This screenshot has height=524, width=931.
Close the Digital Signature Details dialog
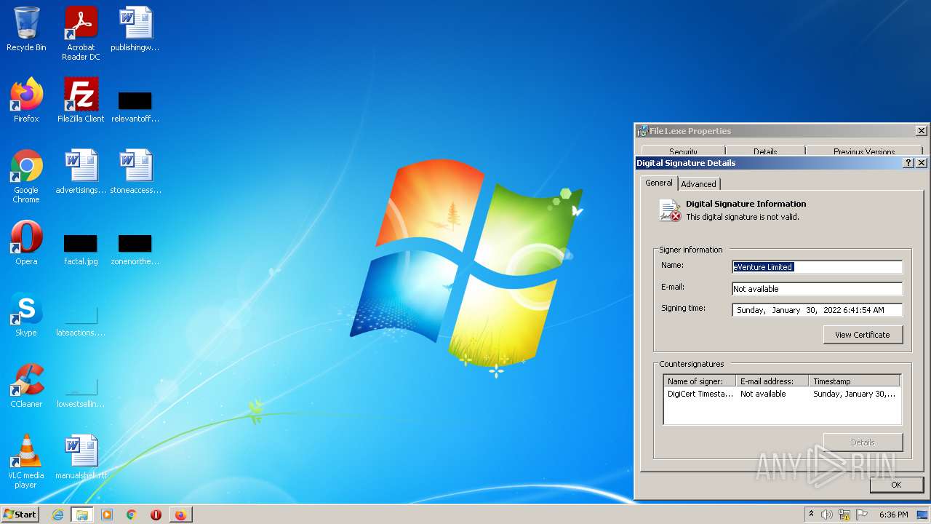coord(922,163)
